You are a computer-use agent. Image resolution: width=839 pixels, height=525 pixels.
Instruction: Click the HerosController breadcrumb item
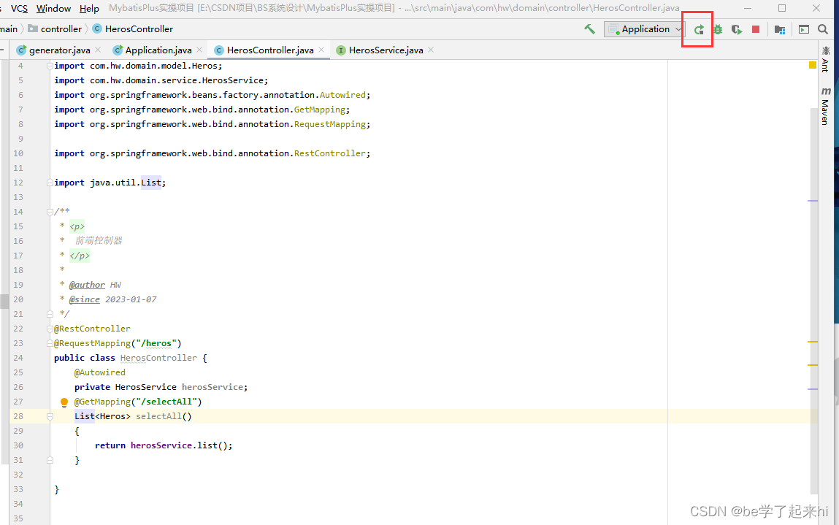tap(133, 29)
